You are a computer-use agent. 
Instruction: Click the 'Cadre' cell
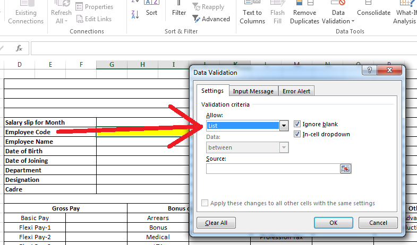pos(50,189)
